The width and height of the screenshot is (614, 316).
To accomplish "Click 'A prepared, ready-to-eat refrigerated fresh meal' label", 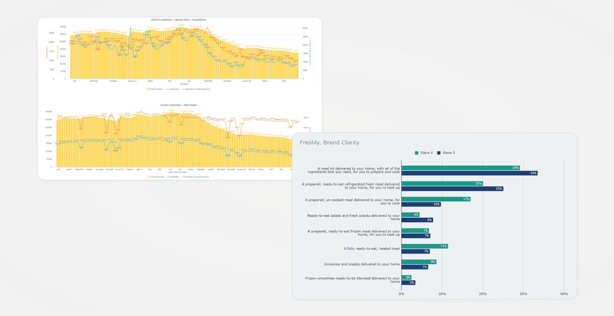I will point(351,186).
